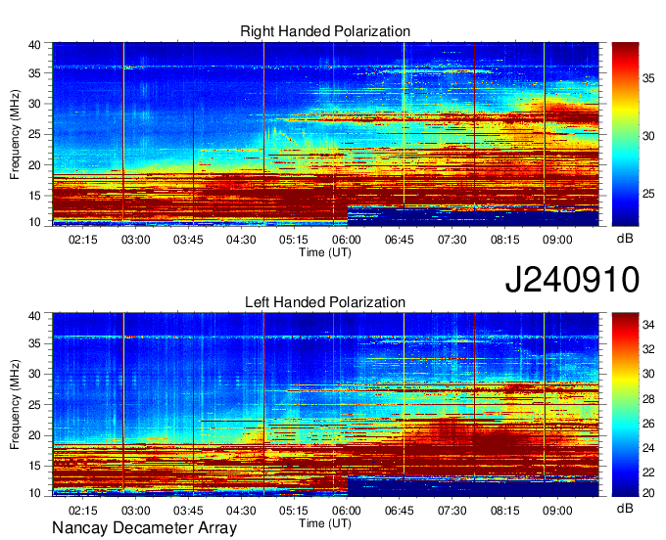Click the 06:45 time tick of Right Handed plot

click(400, 240)
